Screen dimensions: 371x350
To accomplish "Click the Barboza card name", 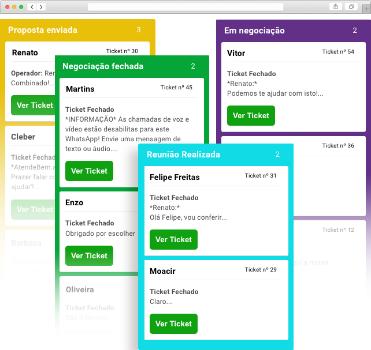I will [x=26, y=243].
